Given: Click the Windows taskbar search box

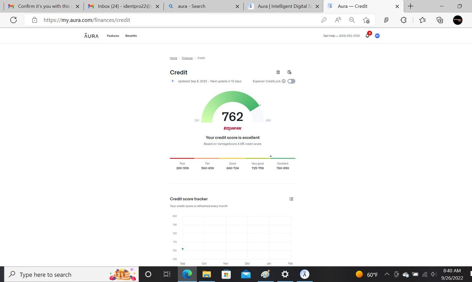Looking at the screenshot, I should tap(71, 275).
